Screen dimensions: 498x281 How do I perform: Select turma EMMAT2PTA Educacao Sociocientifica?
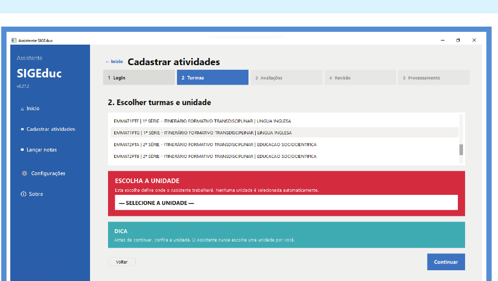click(284, 144)
